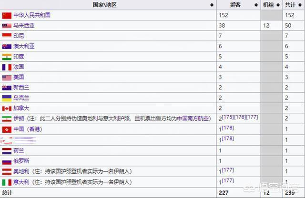The width and height of the screenshot is (305, 198).
Task: Sort table by 机组 column arrows
Action: coord(278,5)
